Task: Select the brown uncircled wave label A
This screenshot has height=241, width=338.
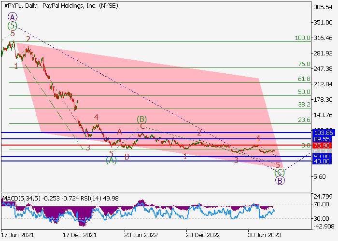Action: (x=119, y=132)
